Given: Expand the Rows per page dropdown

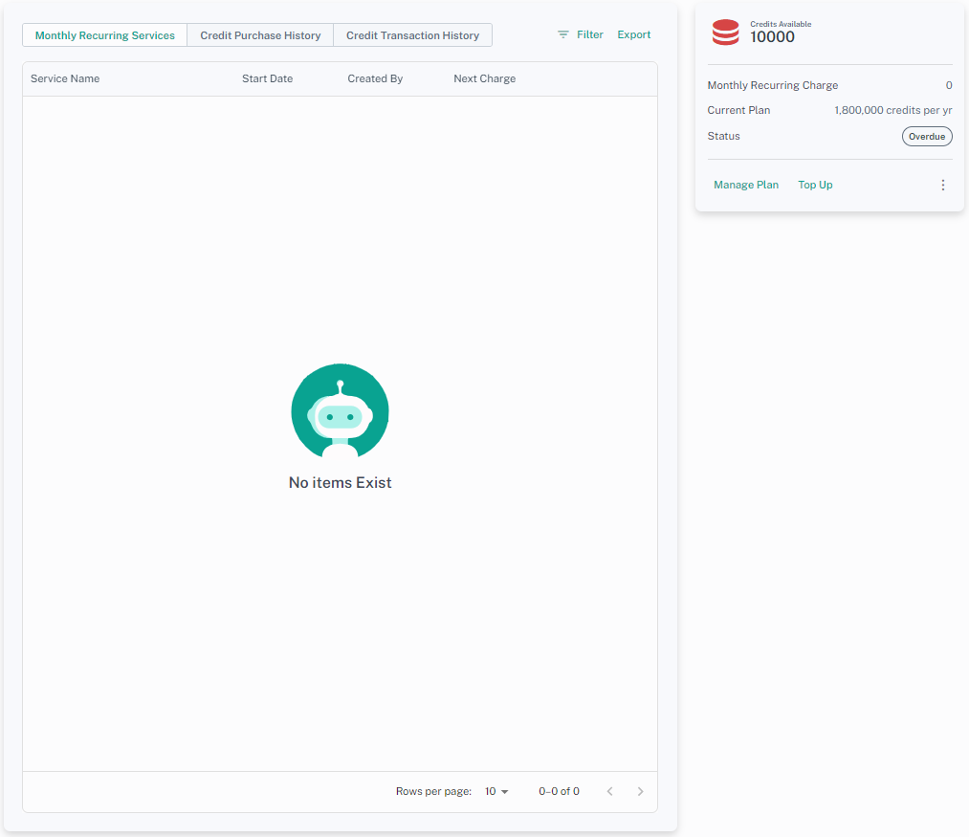Looking at the screenshot, I should (x=496, y=791).
